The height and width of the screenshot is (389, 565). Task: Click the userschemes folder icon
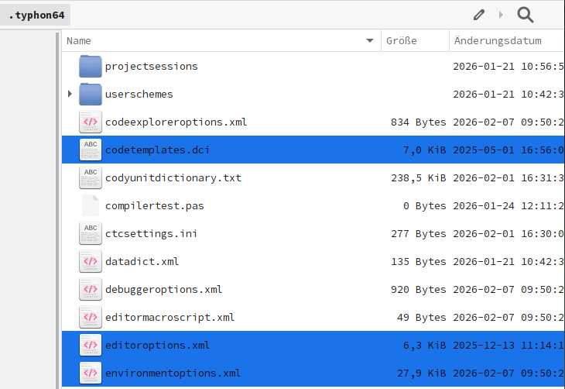coord(91,95)
